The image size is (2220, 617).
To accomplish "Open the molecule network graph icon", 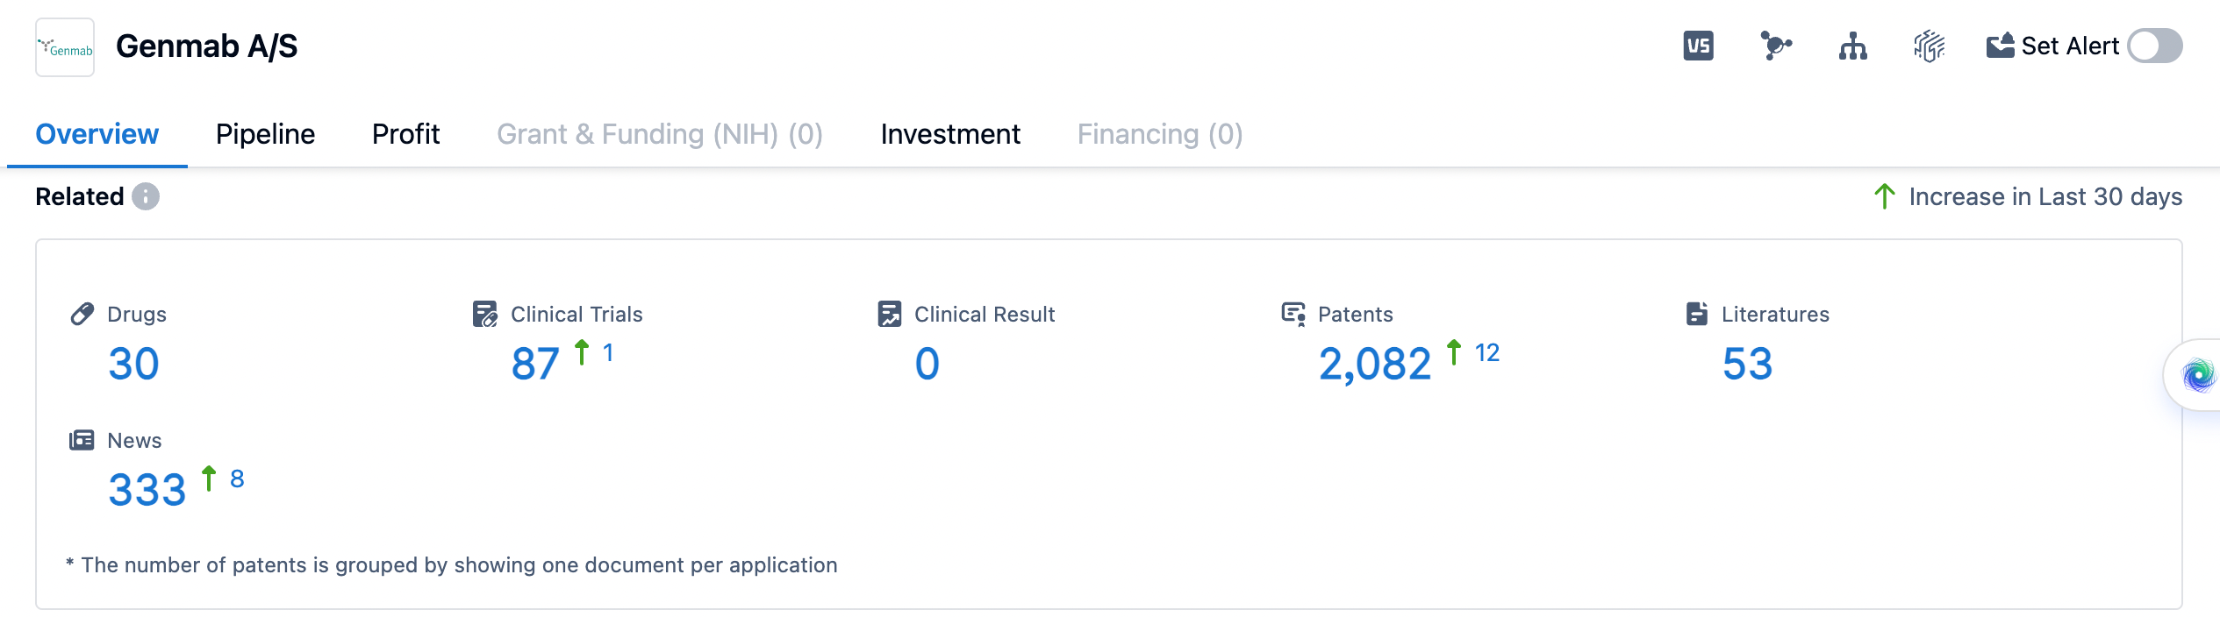I will tap(1775, 46).
